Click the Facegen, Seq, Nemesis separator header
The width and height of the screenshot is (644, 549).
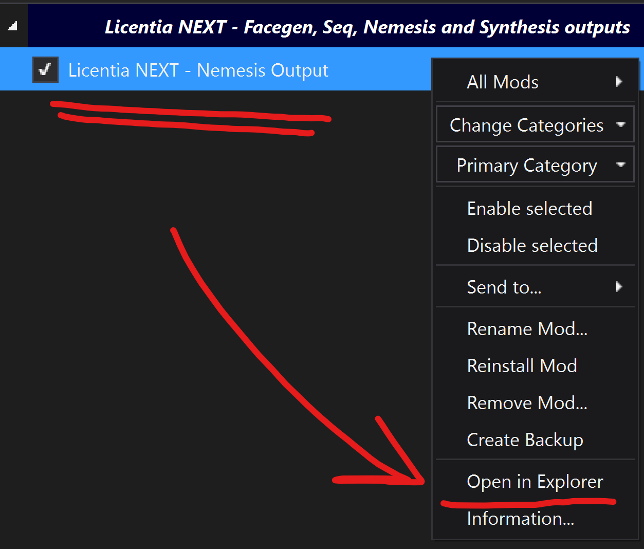[x=367, y=27]
